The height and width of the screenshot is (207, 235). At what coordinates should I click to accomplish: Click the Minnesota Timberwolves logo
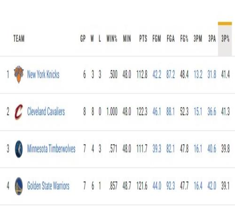(19, 149)
